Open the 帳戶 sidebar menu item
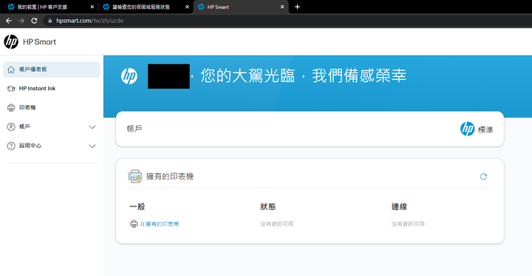This screenshot has height=276, width=532. tap(52, 127)
